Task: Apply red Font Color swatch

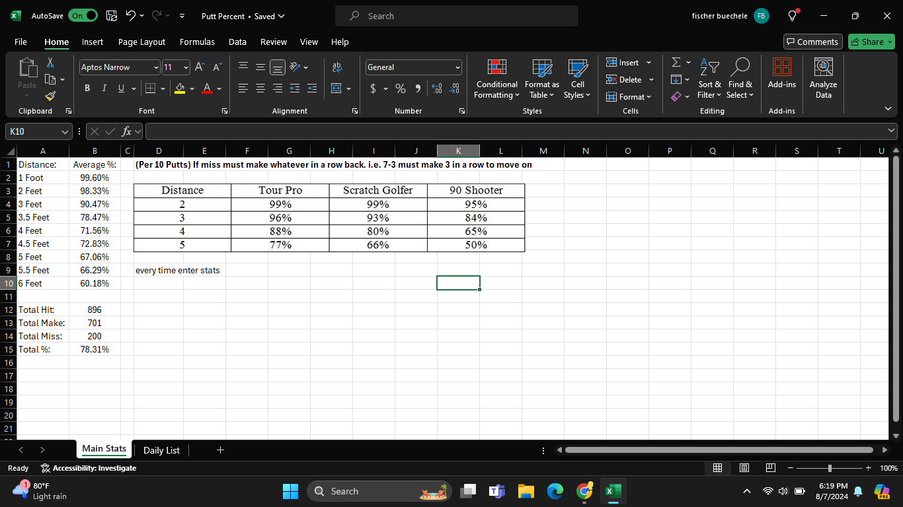Action: tap(208, 88)
